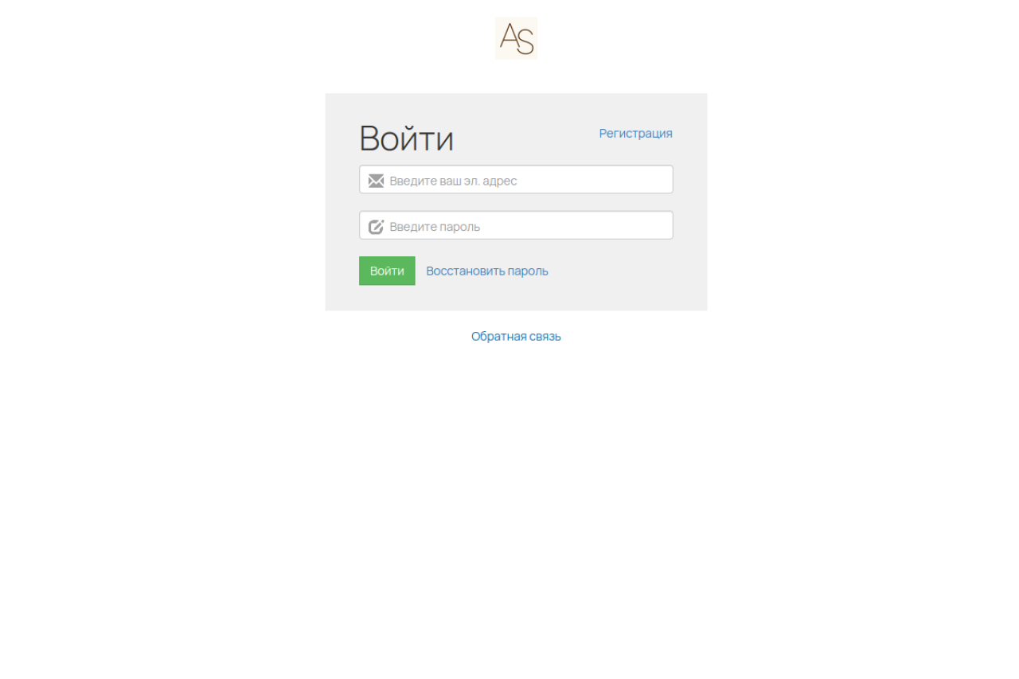Open the Восстановить пароль link
Screen dimensions: 1019x679
487,271
